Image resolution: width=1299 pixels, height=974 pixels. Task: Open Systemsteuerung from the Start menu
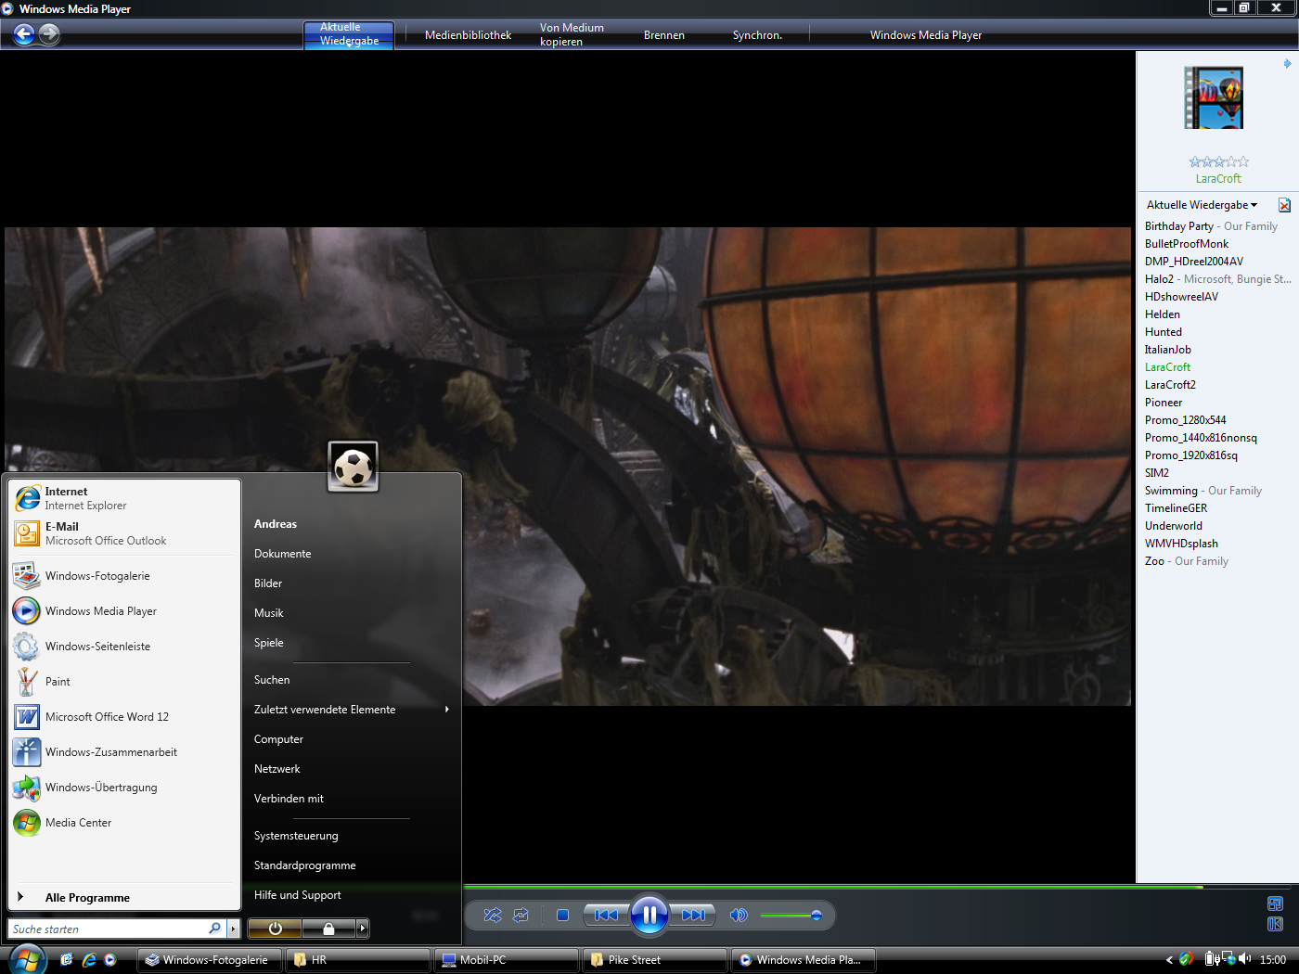[x=296, y=836]
